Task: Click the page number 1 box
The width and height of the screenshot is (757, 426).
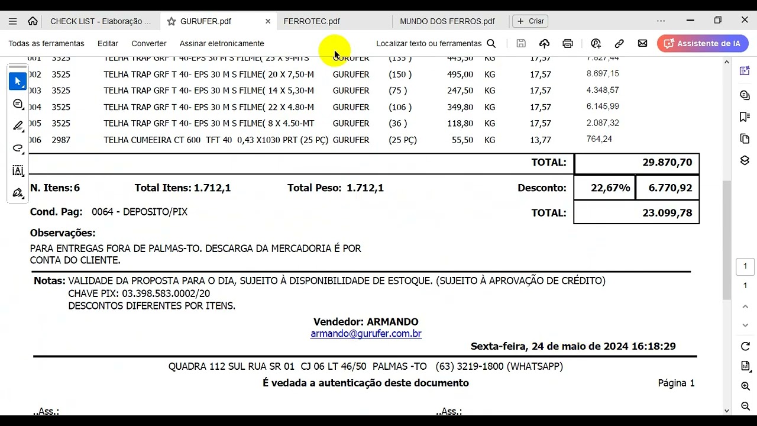Action: [745, 266]
